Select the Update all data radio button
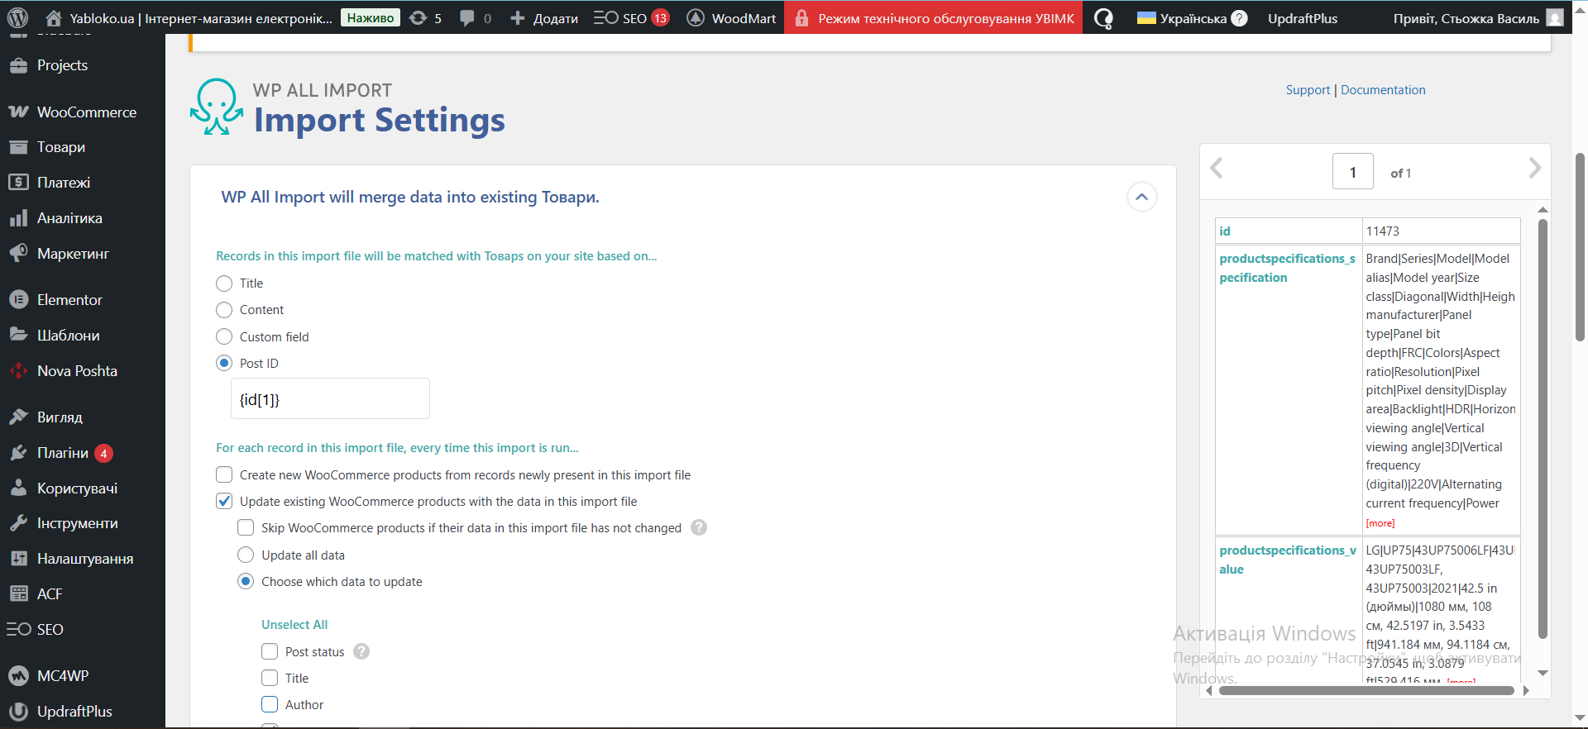Image resolution: width=1588 pixels, height=729 pixels. click(246, 555)
